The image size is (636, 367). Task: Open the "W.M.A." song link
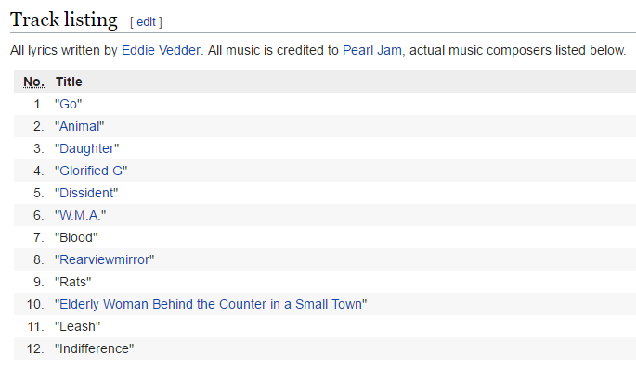click(x=80, y=216)
